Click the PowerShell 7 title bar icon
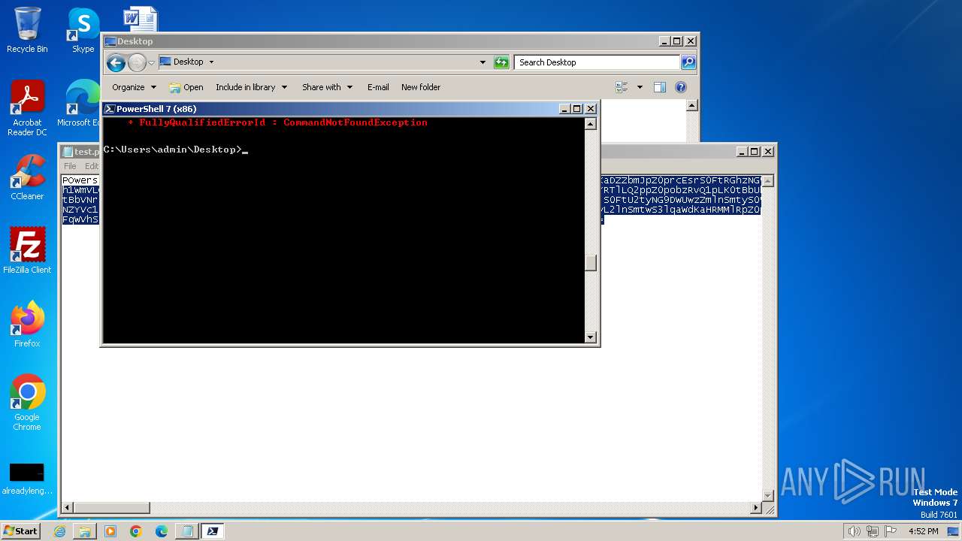This screenshot has height=541, width=962. (x=109, y=109)
